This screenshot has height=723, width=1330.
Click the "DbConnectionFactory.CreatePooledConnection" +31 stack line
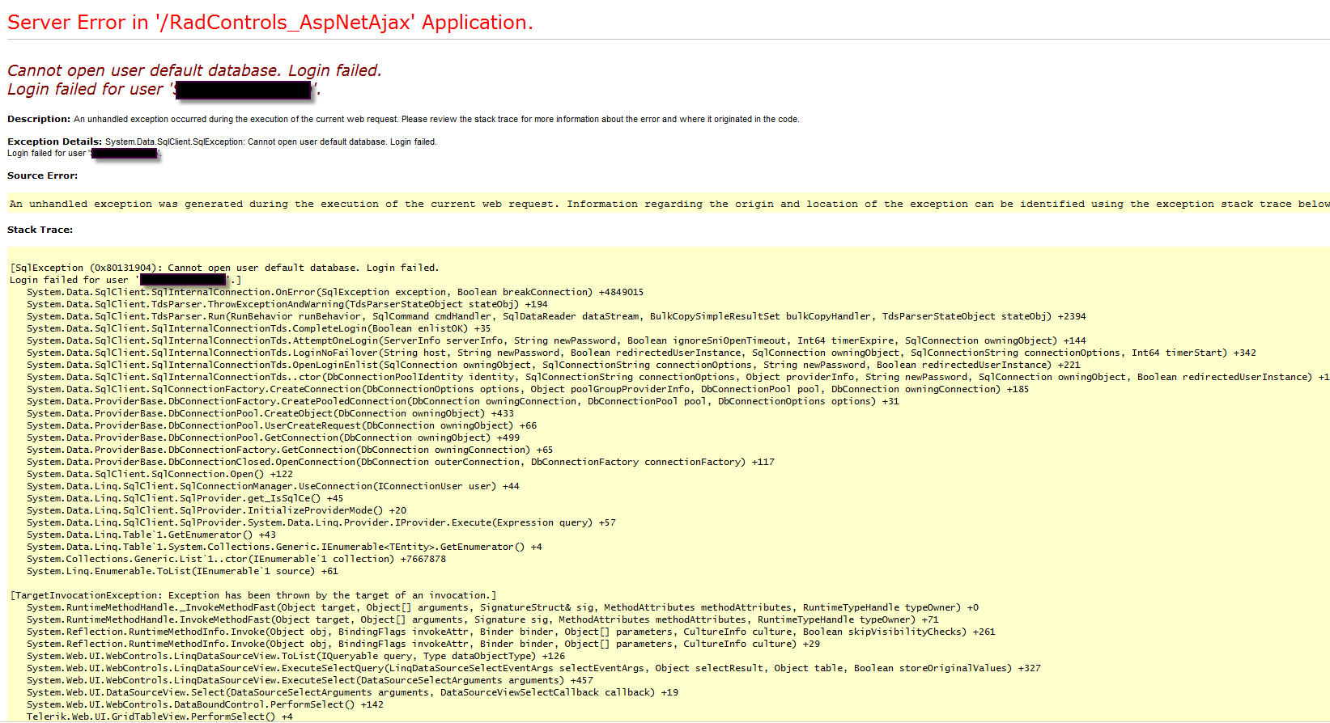463,401
